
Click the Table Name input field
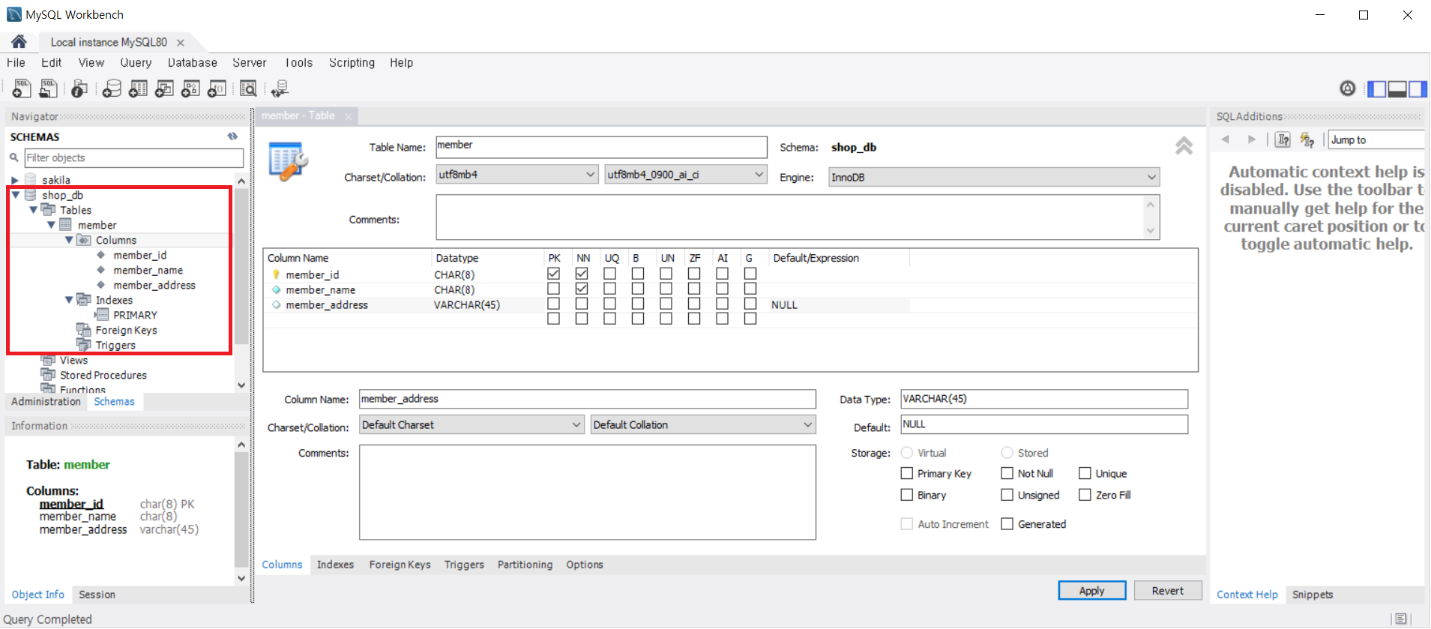click(601, 146)
